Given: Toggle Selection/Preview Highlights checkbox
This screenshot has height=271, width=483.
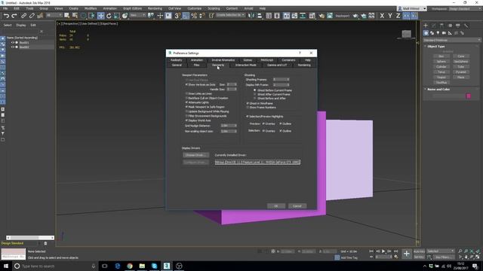Looking at the screenshot, I should tap(248, 117).
